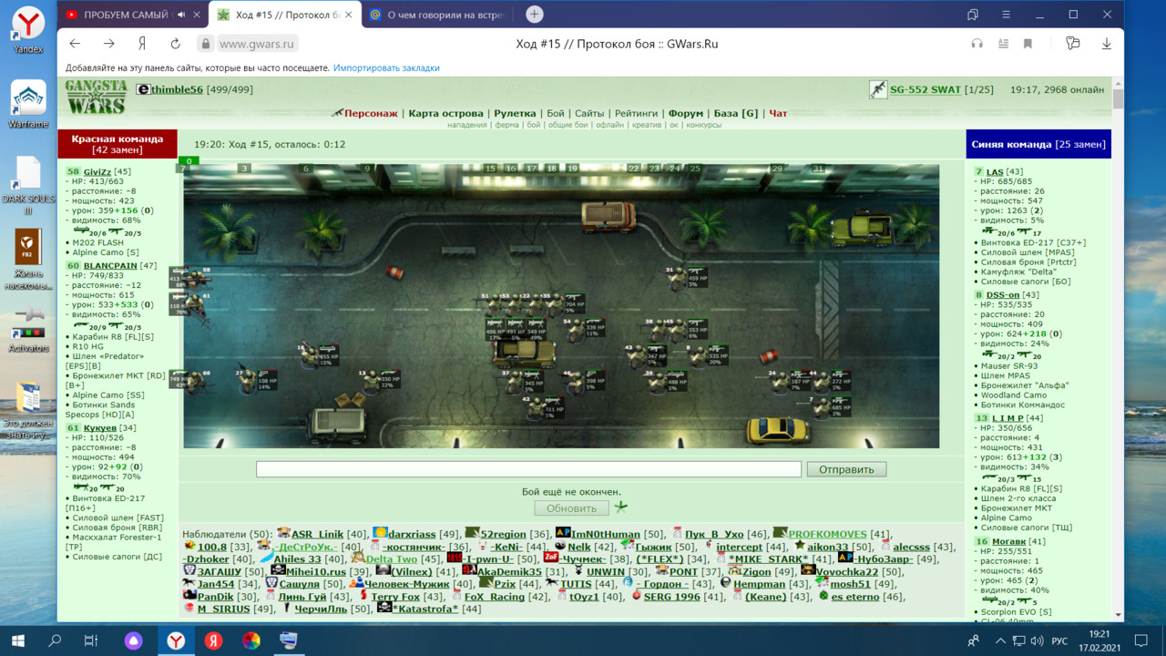Click the Отправить button
Viewport: 1166px width, 656px height.
[846, 469]
